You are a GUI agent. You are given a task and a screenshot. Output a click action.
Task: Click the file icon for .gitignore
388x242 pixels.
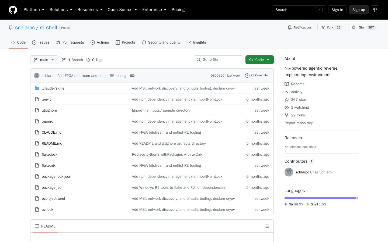[x=37, y=110]
